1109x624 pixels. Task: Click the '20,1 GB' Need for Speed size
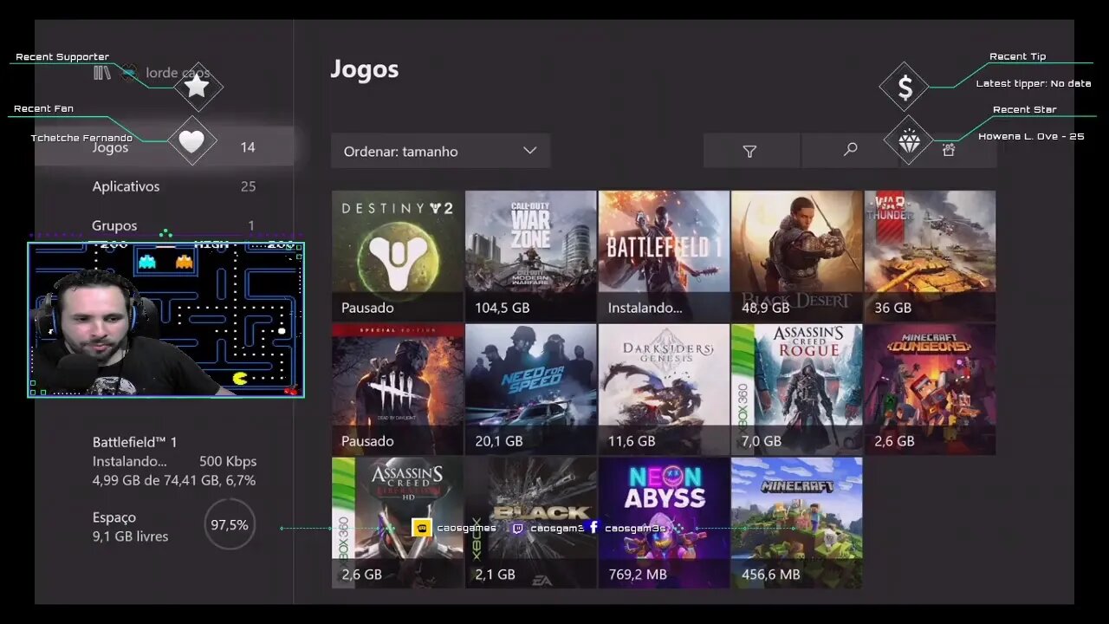tap(499, 441)
